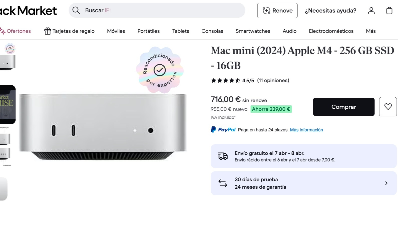Image resolution: width=398 pixels, height=225 pixels.
Task: Click the Ofertones sparkle icon
Action: pyautogui.click(x=3, y=31)
